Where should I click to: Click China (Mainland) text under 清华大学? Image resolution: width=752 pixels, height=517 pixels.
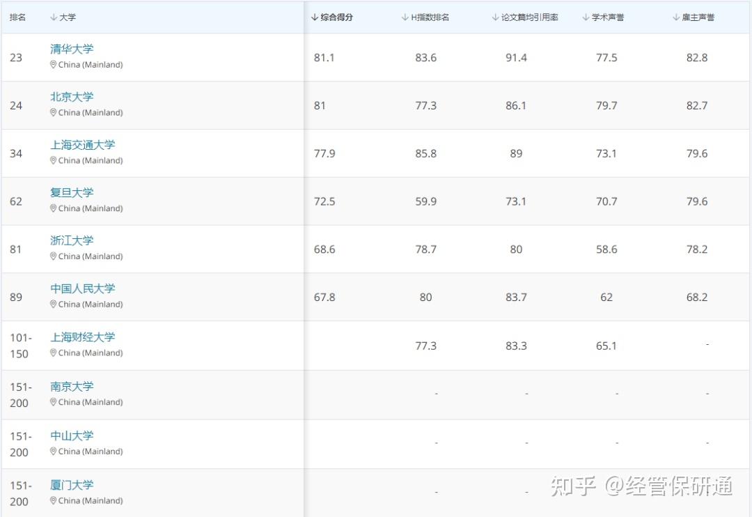[x=91, y=65]
